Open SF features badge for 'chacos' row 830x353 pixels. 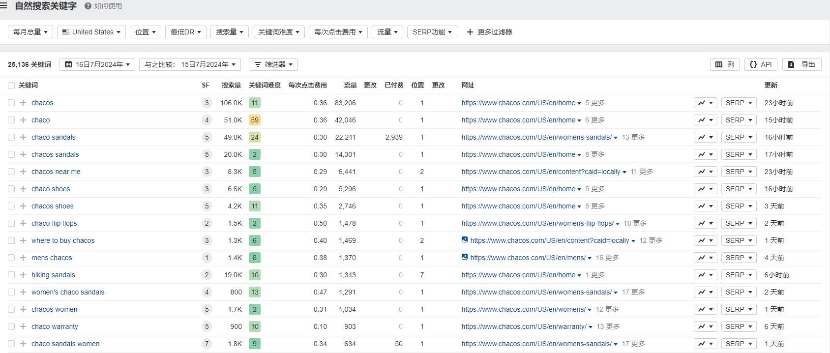207,103
